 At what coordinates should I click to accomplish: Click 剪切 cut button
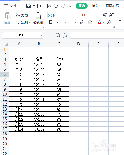[x=22, y=15]
